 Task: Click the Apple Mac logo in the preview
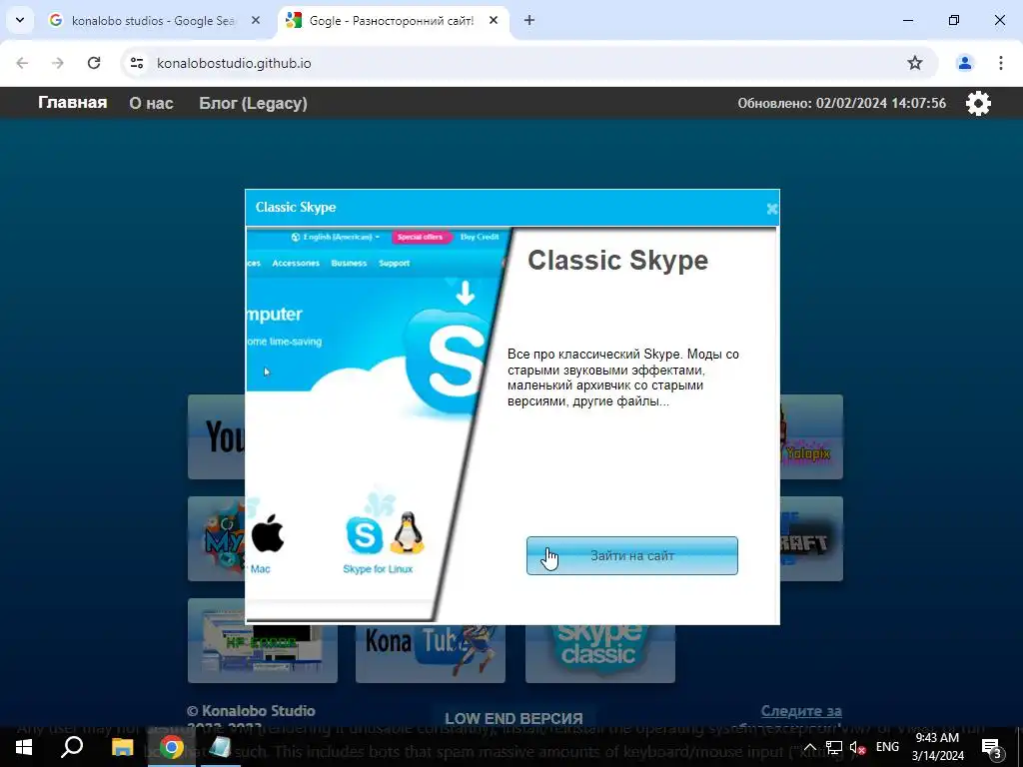tap(268, 533)
